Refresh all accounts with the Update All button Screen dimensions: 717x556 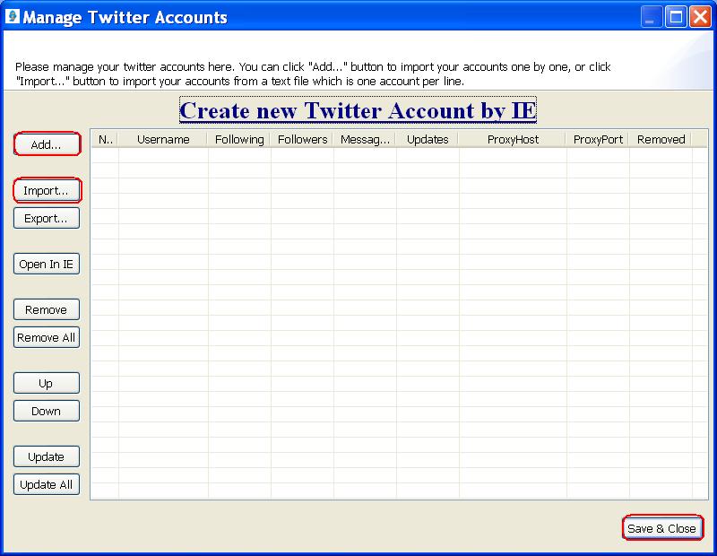click(x=47, y=484)
